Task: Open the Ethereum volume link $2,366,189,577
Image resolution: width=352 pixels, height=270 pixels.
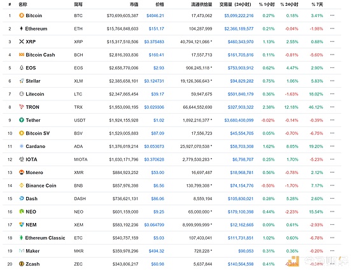Action: click(x=239, y=29)
